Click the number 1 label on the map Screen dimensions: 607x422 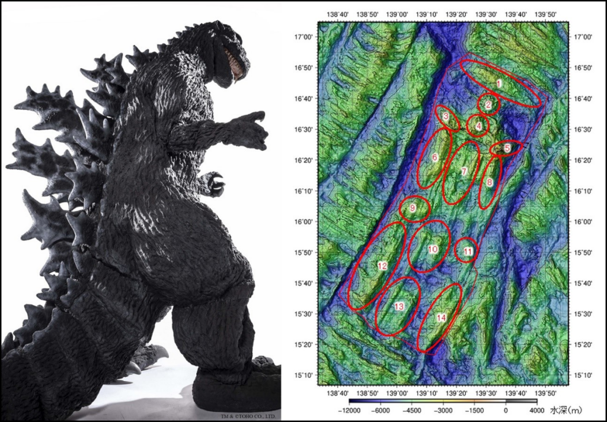coord(499,83)
